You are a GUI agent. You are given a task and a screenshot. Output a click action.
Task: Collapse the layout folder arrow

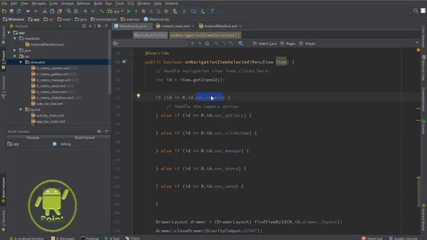(21, 109)
